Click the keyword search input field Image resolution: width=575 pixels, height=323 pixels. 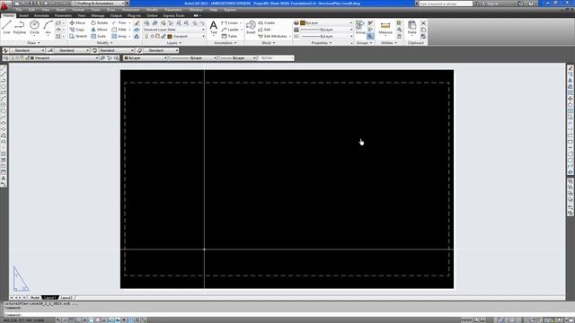[446, 4]
